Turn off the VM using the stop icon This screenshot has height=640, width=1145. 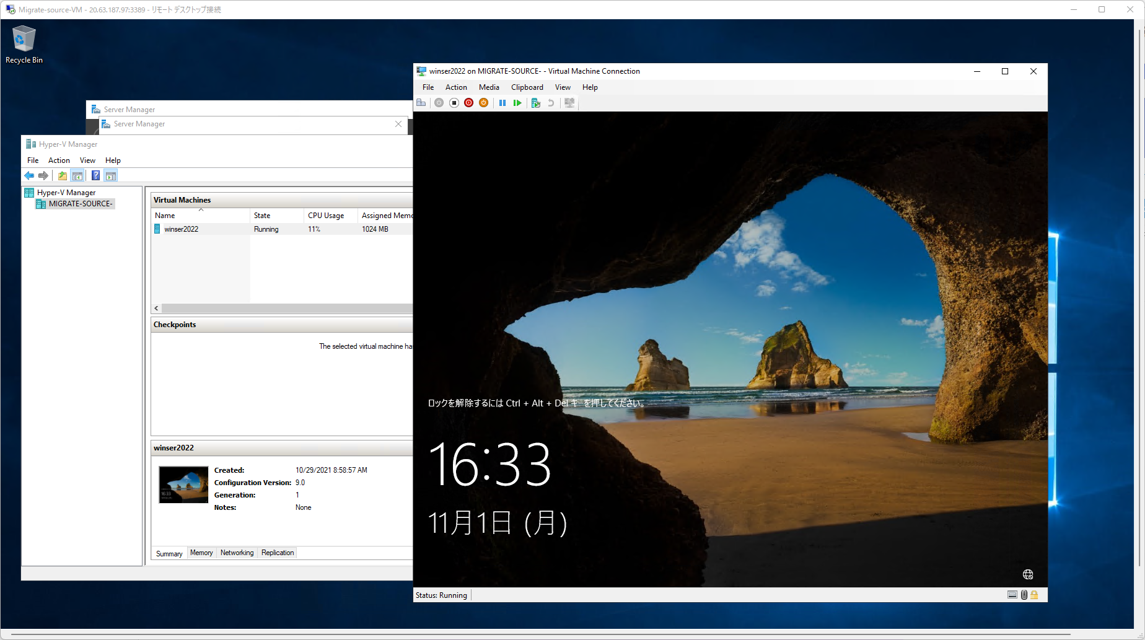(454, 103)
